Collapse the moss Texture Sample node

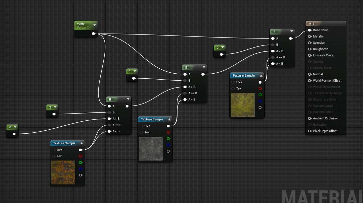pyautogui.click(x=261, y=76)
